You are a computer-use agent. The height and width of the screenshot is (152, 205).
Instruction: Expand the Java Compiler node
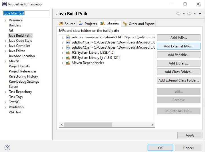click(5, 46)
